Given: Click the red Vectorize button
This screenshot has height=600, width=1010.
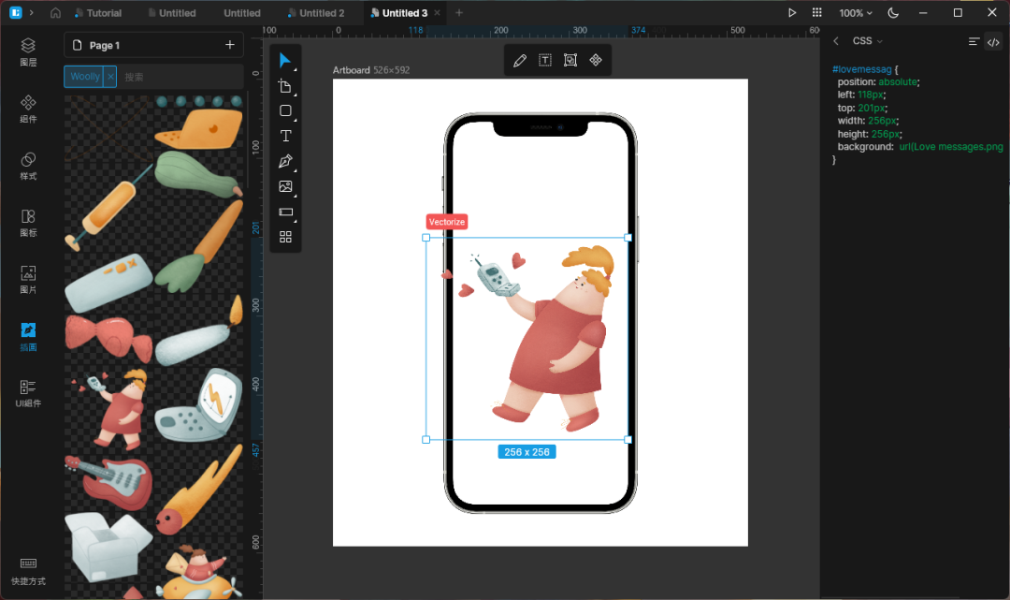Looking at the screenshot, I should coord(447,222).
